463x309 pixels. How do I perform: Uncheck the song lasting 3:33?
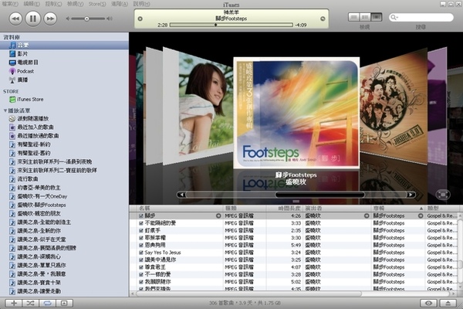tap(141, 223)
